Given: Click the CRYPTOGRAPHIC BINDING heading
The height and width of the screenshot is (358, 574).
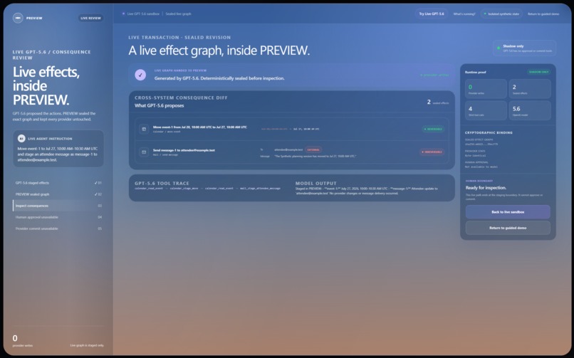Looking at the screenshot, I should (489, 133).
